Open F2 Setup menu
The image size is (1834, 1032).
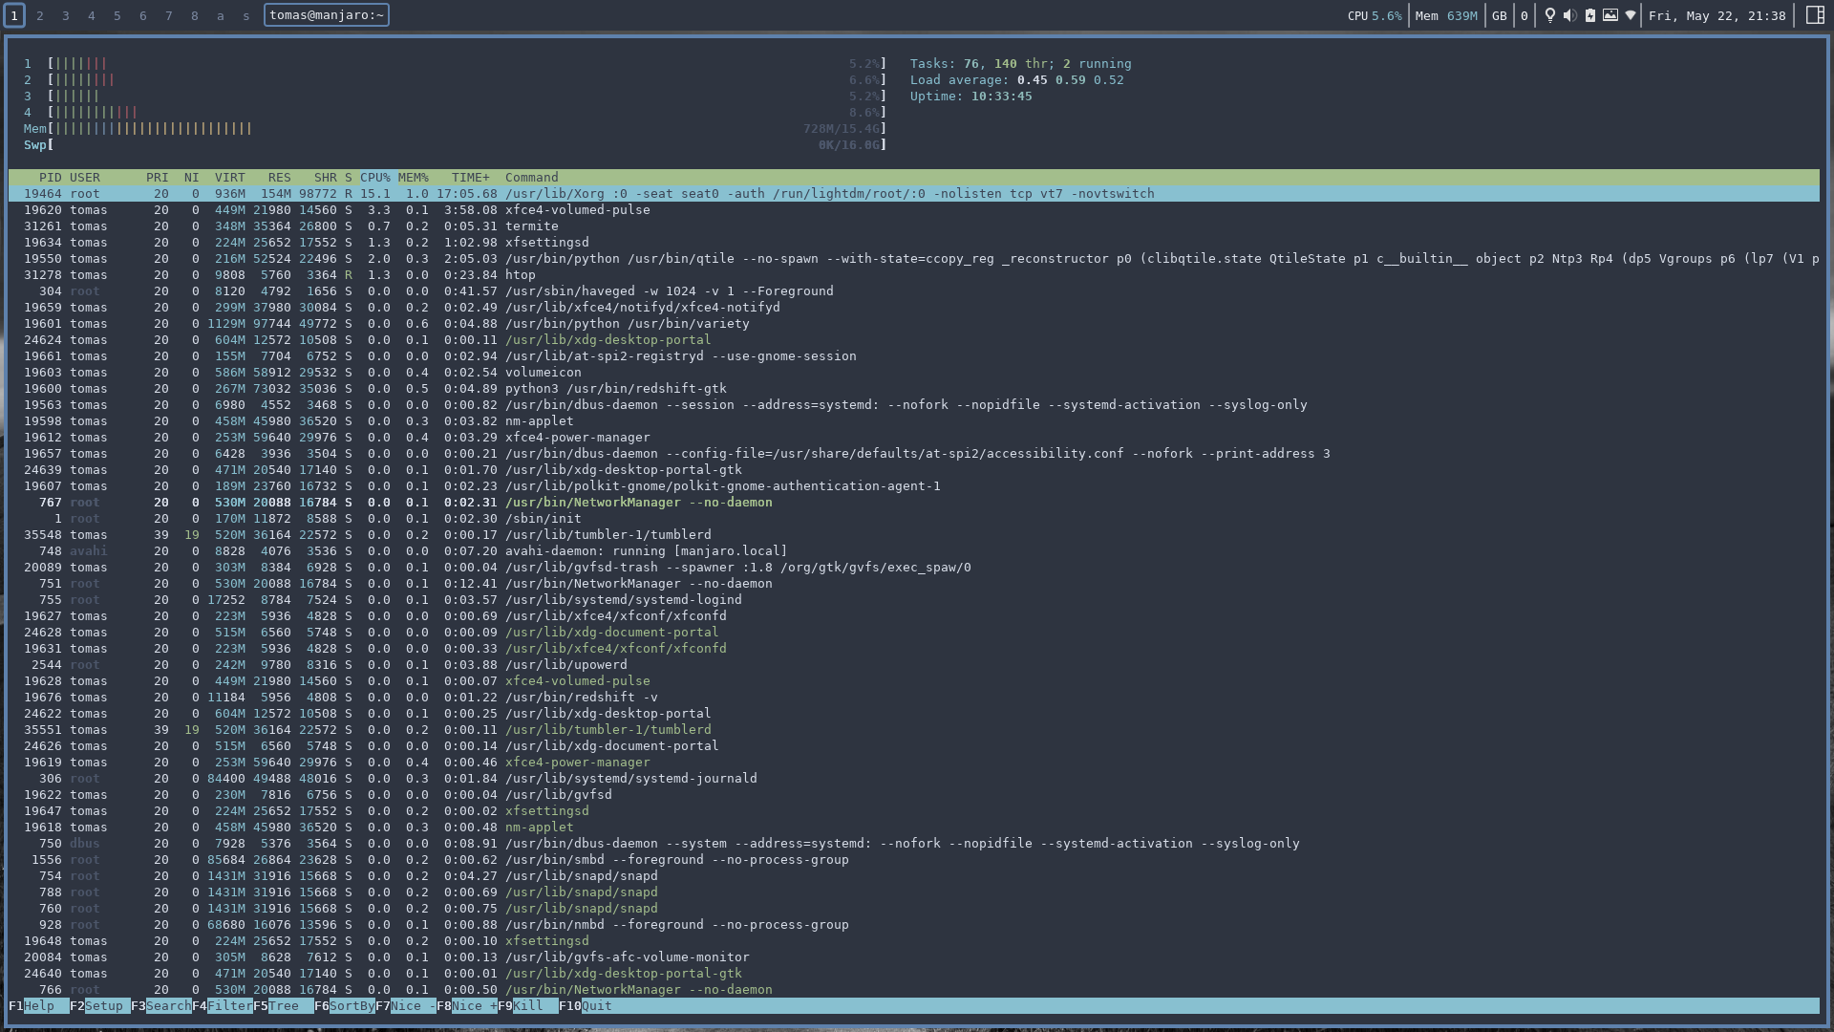click(103, 1006)
